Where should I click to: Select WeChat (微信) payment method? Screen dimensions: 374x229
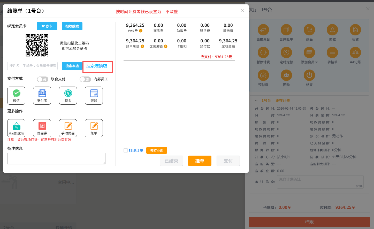coord(16,95)
